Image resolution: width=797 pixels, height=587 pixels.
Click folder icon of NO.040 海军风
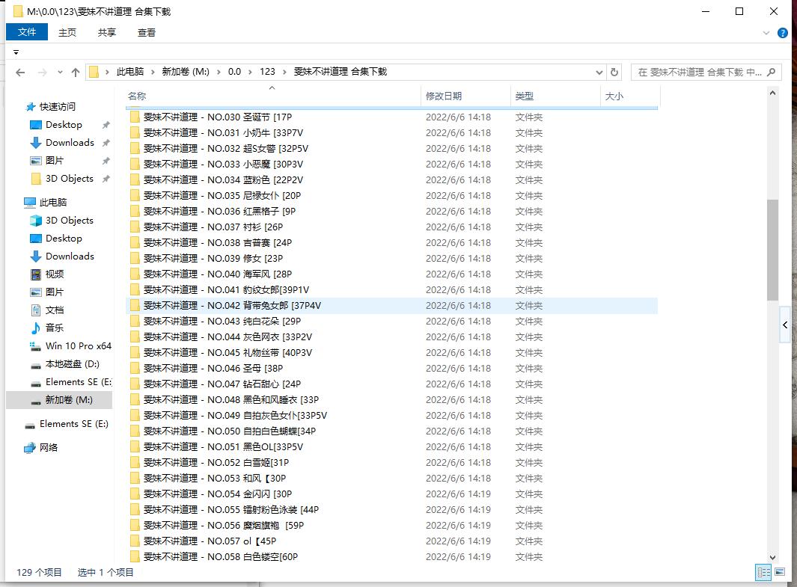(135, 274)
